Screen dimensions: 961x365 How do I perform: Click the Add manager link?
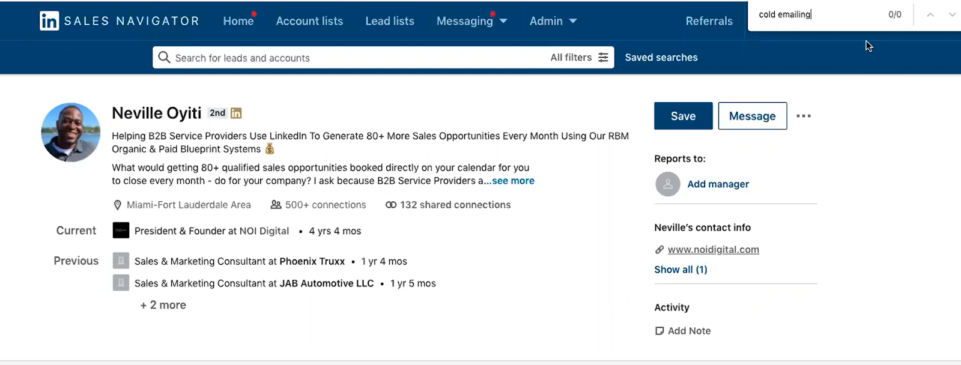[718, 184]
